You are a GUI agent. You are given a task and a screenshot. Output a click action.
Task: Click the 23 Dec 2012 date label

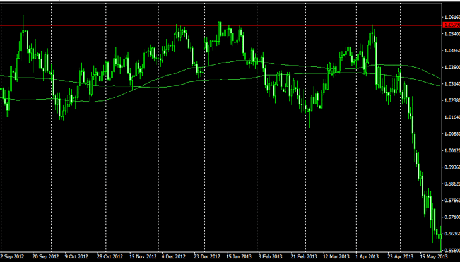(207, 257)
